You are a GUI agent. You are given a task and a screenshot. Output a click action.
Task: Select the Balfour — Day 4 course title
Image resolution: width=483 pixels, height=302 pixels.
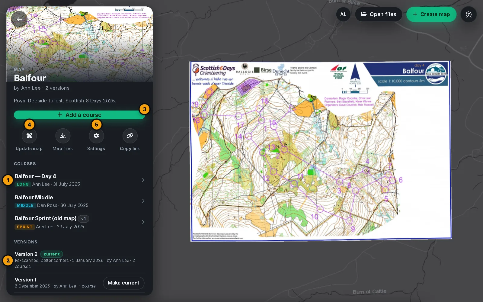[x=35, y=176]
